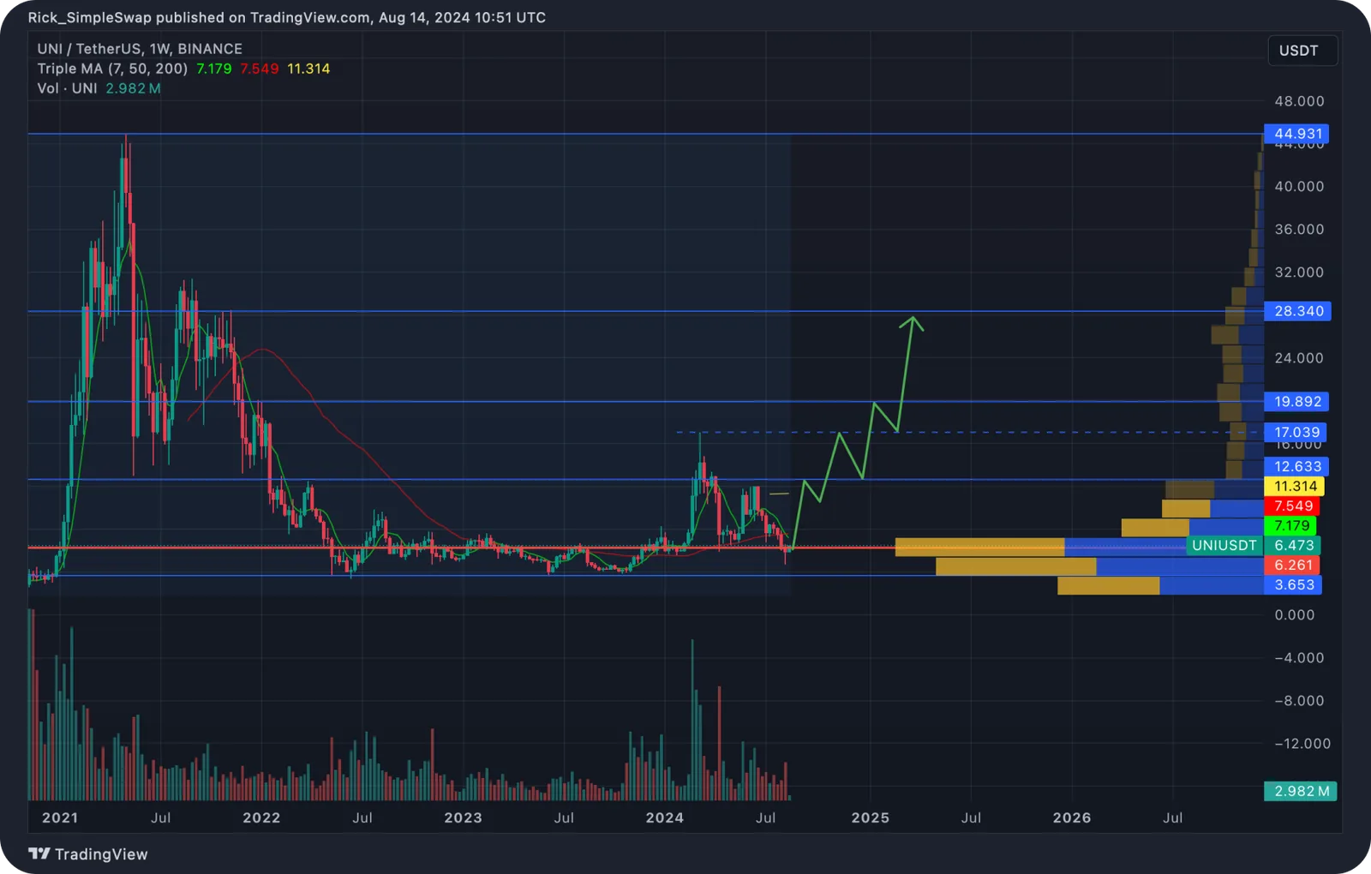
Task: Open the USDT currency selector button
Action: click(1302, 51)
